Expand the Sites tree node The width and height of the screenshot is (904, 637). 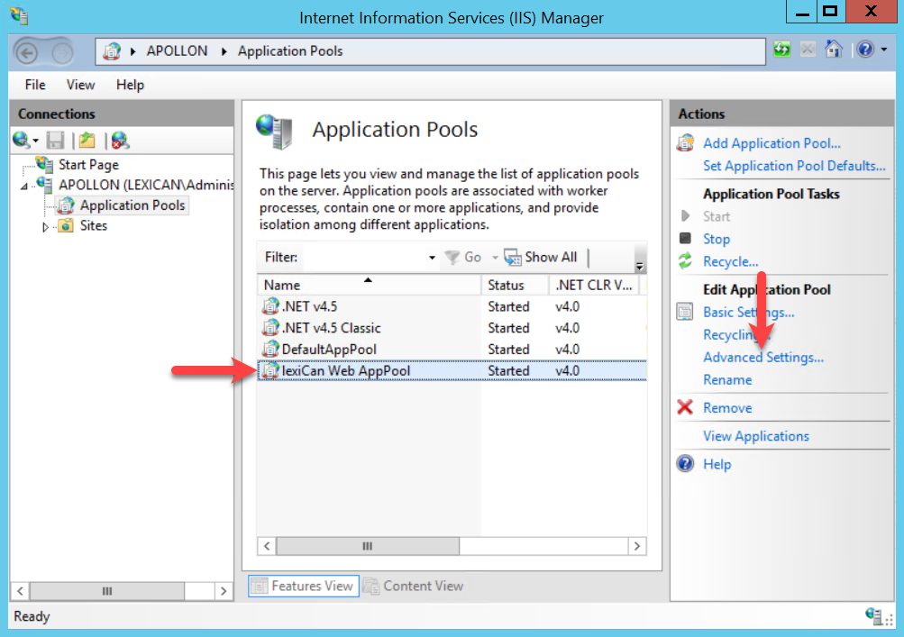click(47, 227)
